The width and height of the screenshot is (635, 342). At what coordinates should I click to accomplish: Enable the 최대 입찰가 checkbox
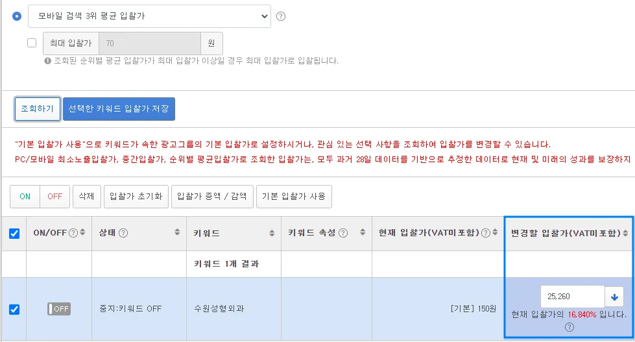click(32, 43)
